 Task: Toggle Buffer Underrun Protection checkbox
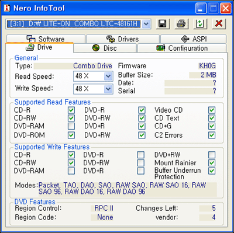coord(212,171)
